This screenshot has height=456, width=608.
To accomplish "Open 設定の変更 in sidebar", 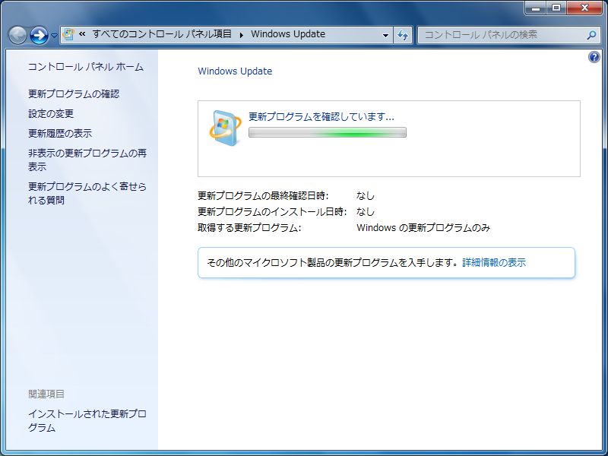I will (51, 113).
